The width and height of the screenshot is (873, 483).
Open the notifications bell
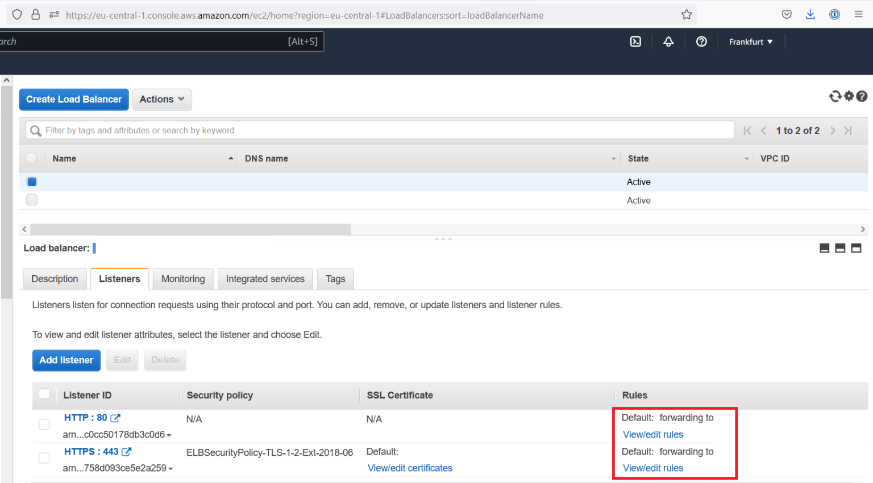668,41
